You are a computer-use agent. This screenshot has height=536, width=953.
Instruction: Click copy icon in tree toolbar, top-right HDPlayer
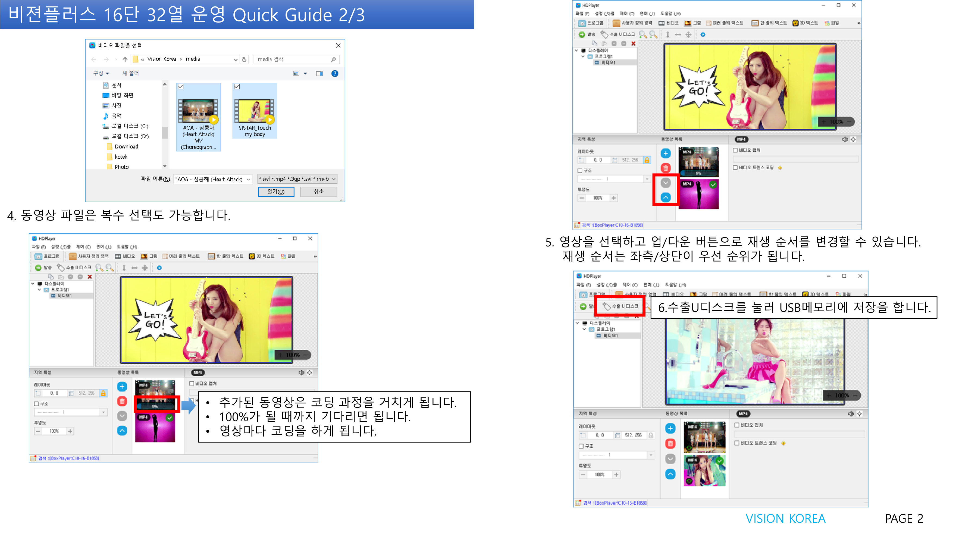594,44
